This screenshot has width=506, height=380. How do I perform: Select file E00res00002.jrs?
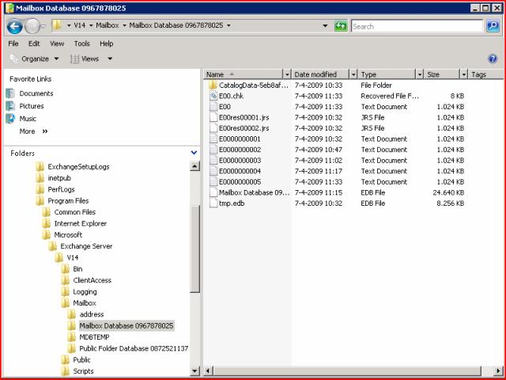coord(244,128)
